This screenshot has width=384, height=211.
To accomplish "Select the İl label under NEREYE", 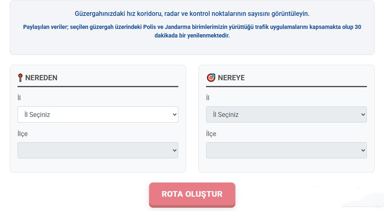I will [208, 98].
